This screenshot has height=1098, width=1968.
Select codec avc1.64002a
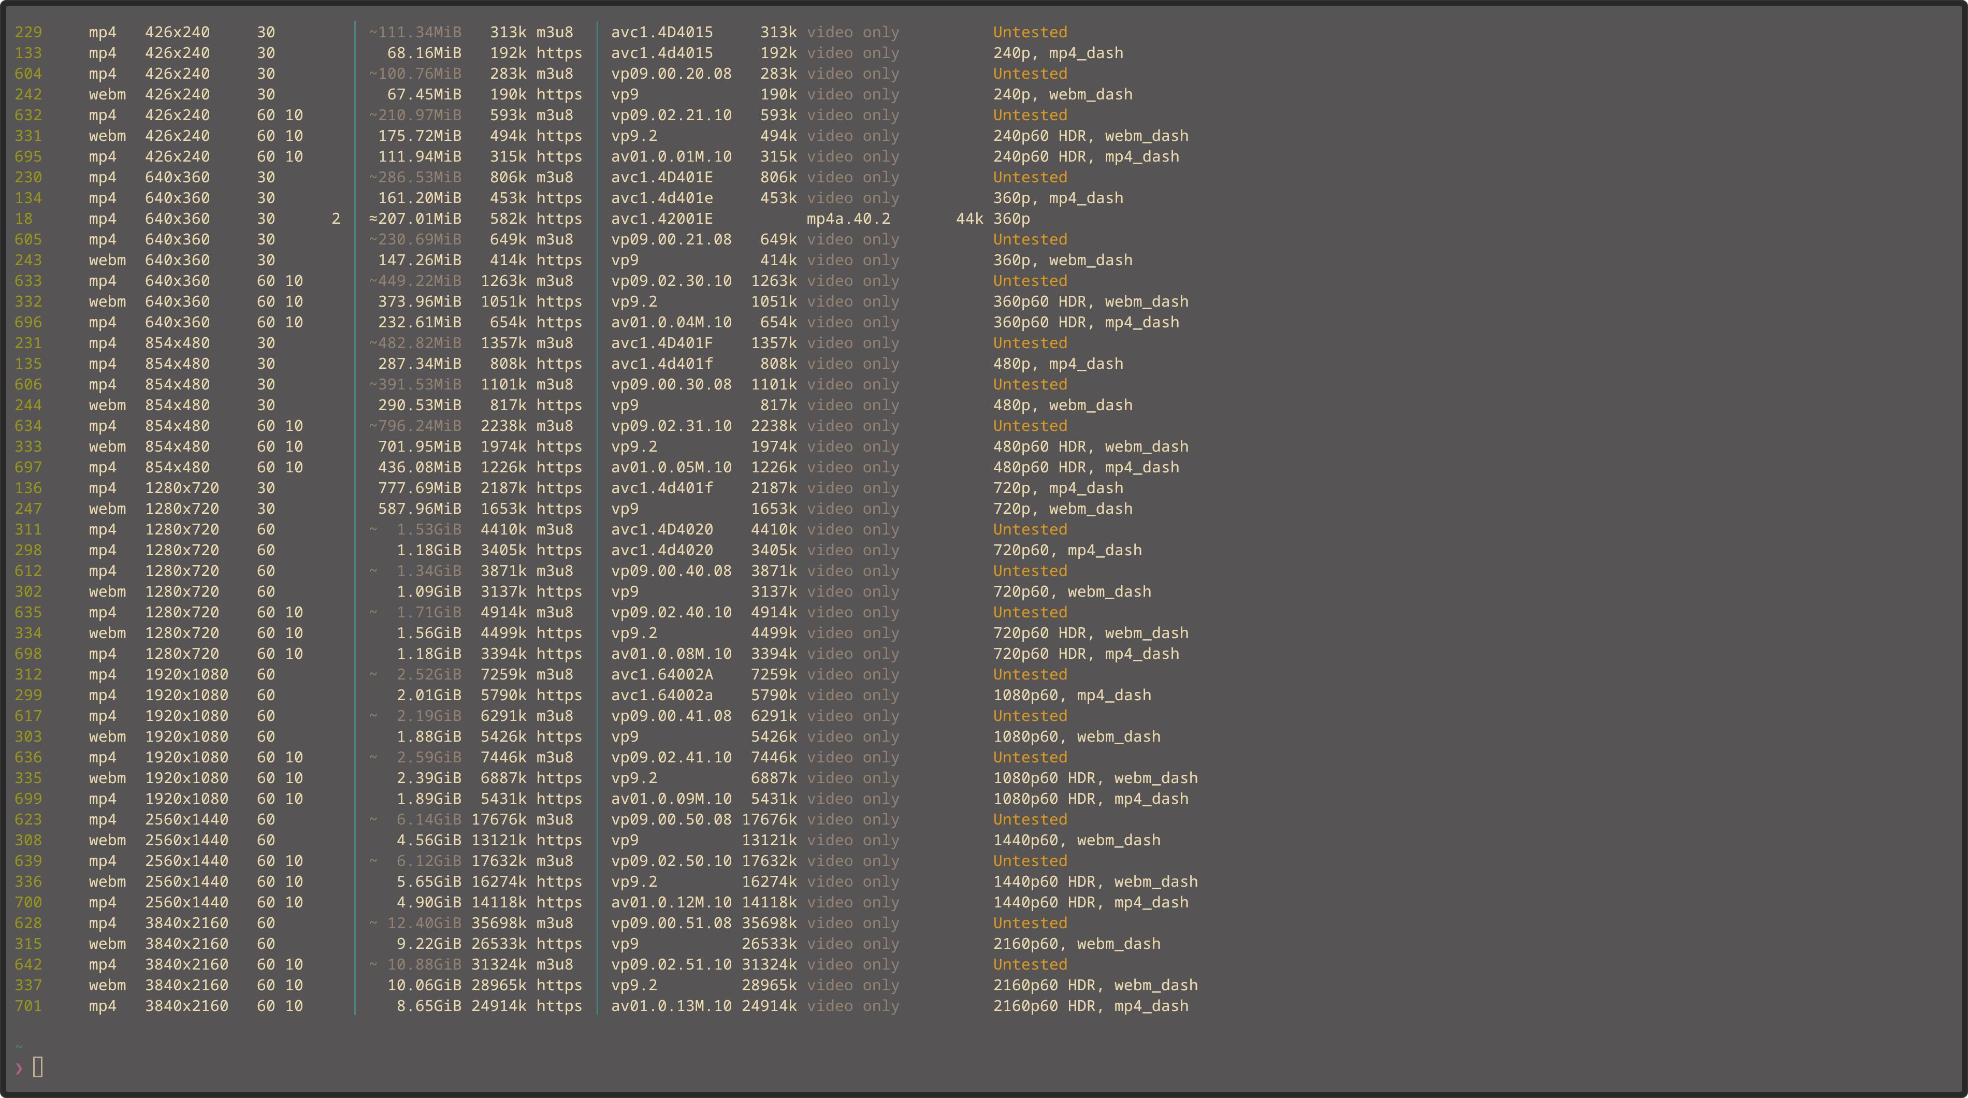[x=661, y=696]
